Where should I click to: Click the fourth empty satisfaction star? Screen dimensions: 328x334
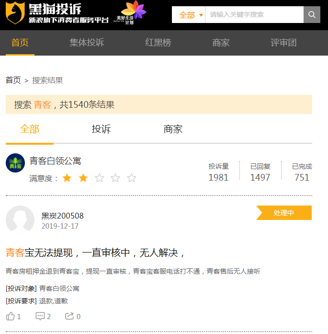(x=115, y=178)
